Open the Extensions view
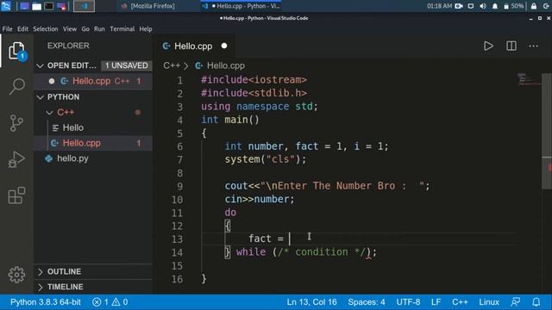Viewport: 552px width, 310px height. 16,195
